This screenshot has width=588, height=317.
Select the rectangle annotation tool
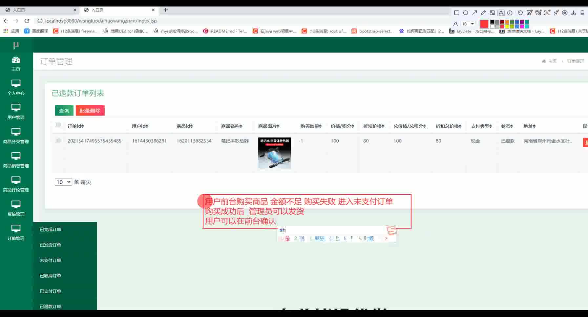[456, 13]
